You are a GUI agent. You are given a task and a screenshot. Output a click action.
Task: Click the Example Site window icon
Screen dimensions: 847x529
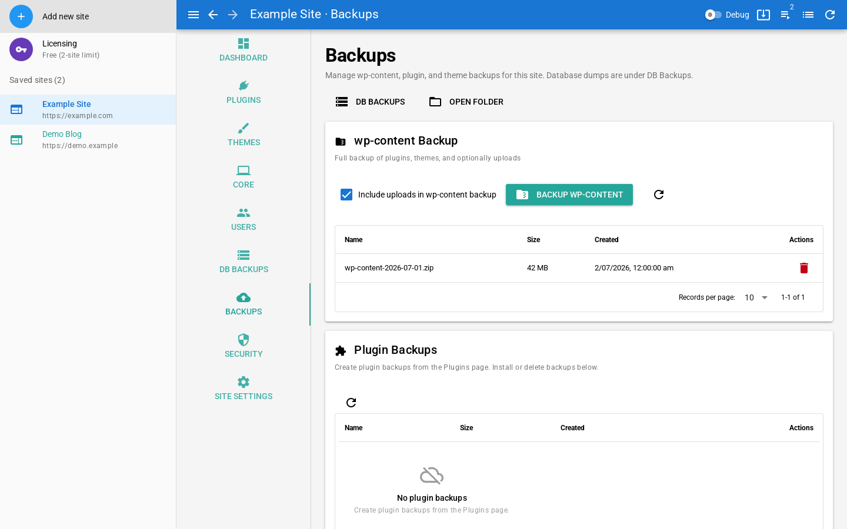[x=16, y=109]
